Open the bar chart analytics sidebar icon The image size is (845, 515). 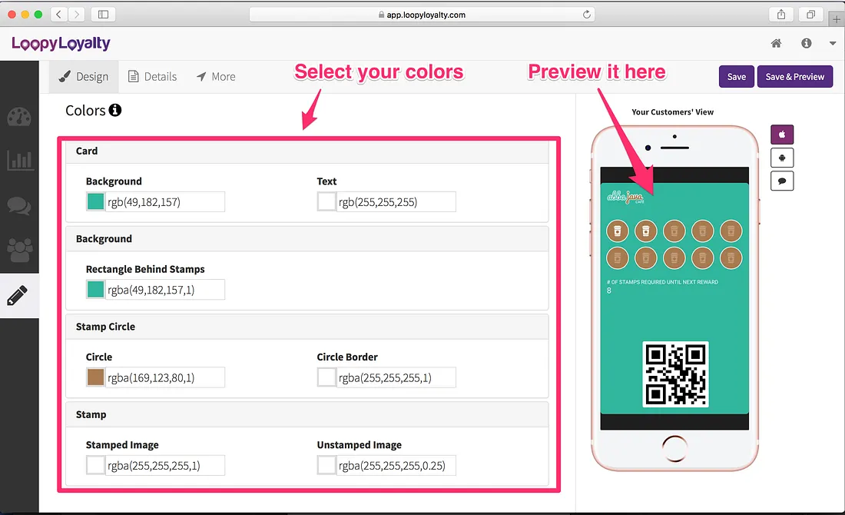tap(20, 160)
